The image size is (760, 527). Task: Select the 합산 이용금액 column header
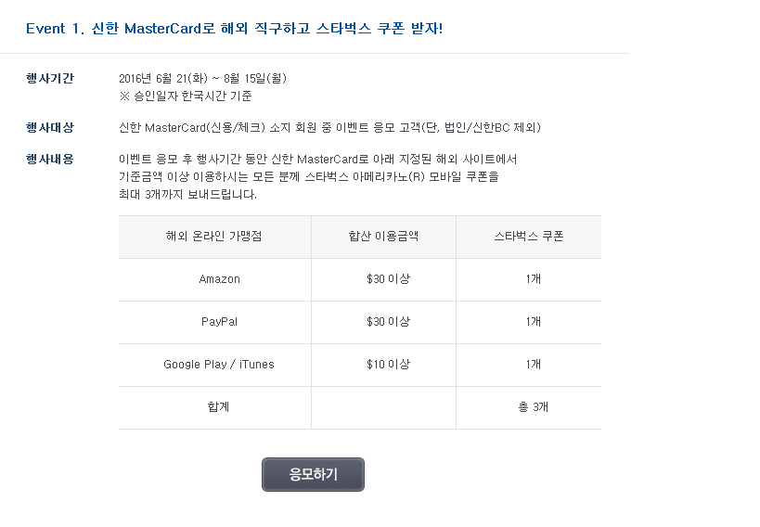coord(383,237)
